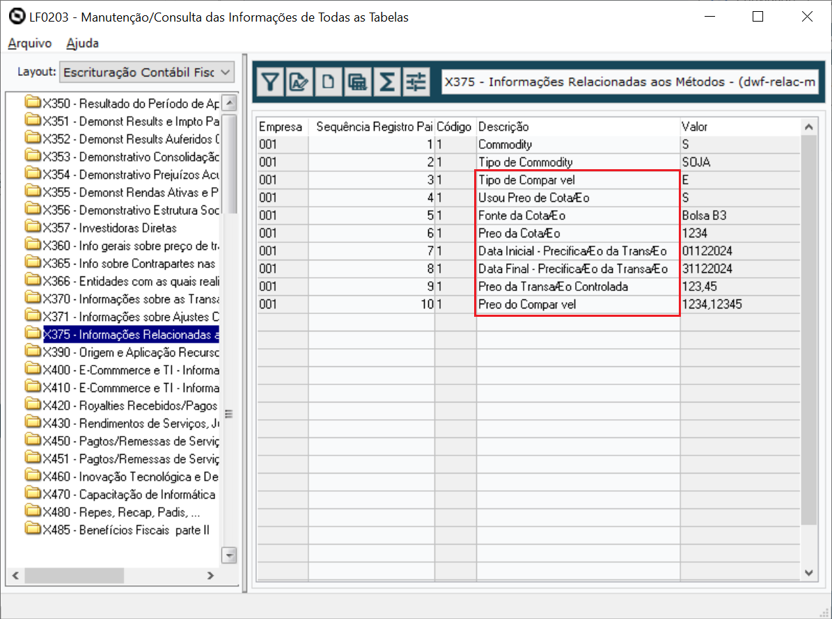The height and width of the screenshot is (619, 832).
Task: Click the edit record pencil icon
Action: [x=299, y=81]
